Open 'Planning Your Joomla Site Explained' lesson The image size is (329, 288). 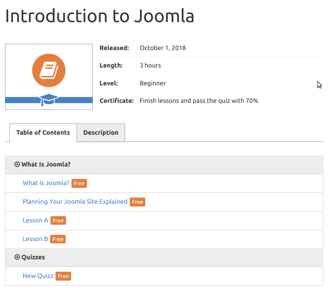[x=75, y=202]
